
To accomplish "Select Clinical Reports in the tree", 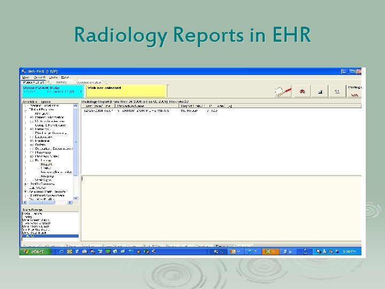I will 41,110.
